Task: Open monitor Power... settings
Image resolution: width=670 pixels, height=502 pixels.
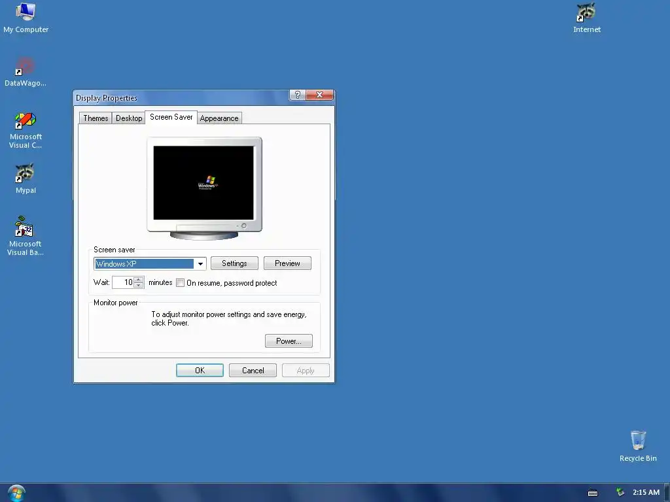Action: (x=289, y=341)
